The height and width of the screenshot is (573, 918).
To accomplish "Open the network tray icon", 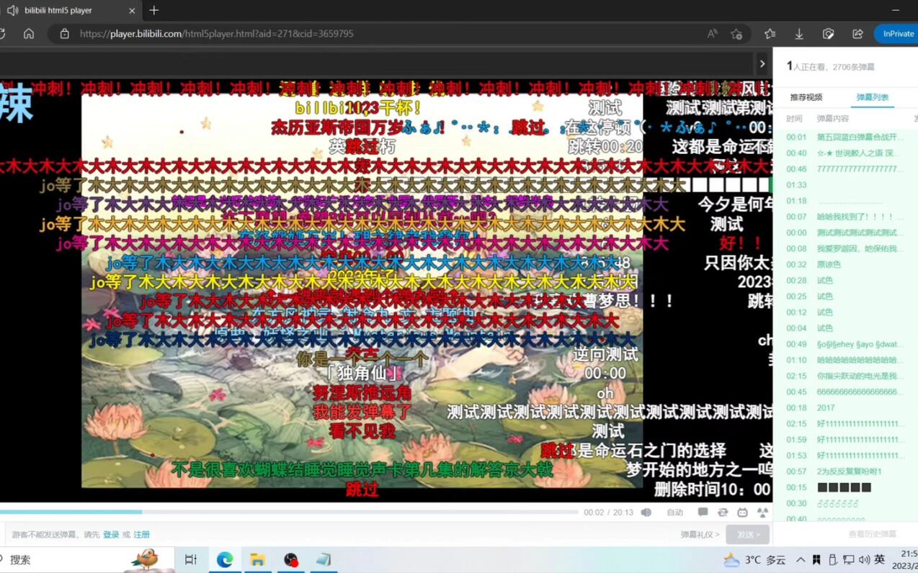I will point(848,559).
